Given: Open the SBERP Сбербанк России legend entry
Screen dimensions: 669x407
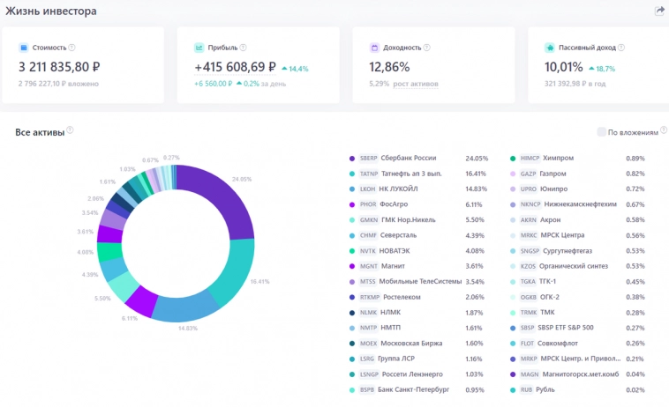Looking at the screenshot, I should click(x=418, y=158).
